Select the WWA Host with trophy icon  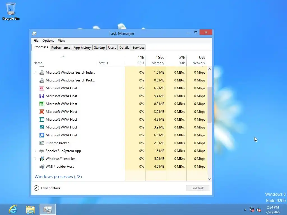[119, 96]
